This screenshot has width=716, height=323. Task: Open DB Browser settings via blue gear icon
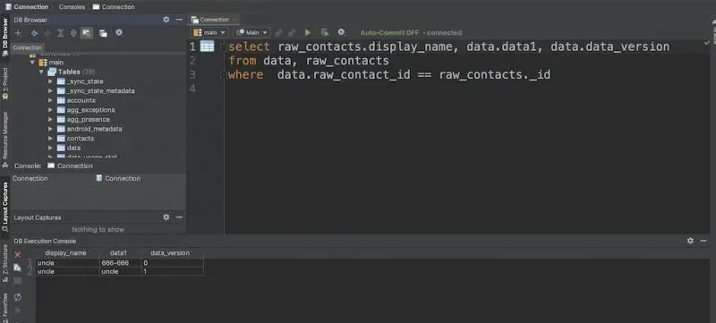[119, 33]
